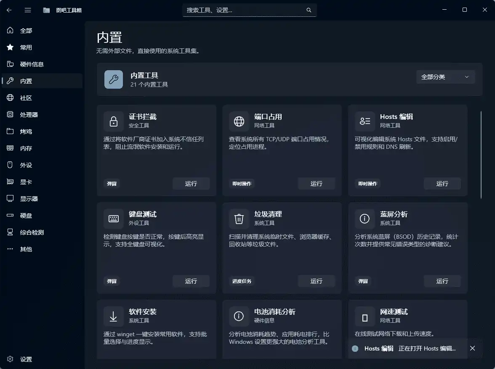Click the wrench icon beside 内置

click(10, 81)
